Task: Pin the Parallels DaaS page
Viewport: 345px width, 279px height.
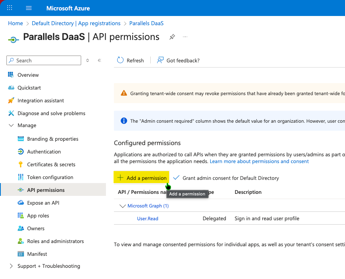Action: 172,37
